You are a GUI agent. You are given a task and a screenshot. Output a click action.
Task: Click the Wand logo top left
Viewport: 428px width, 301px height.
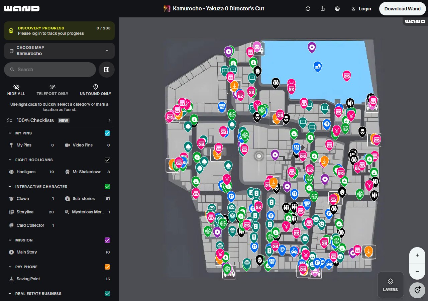click(x=22, y=9)
